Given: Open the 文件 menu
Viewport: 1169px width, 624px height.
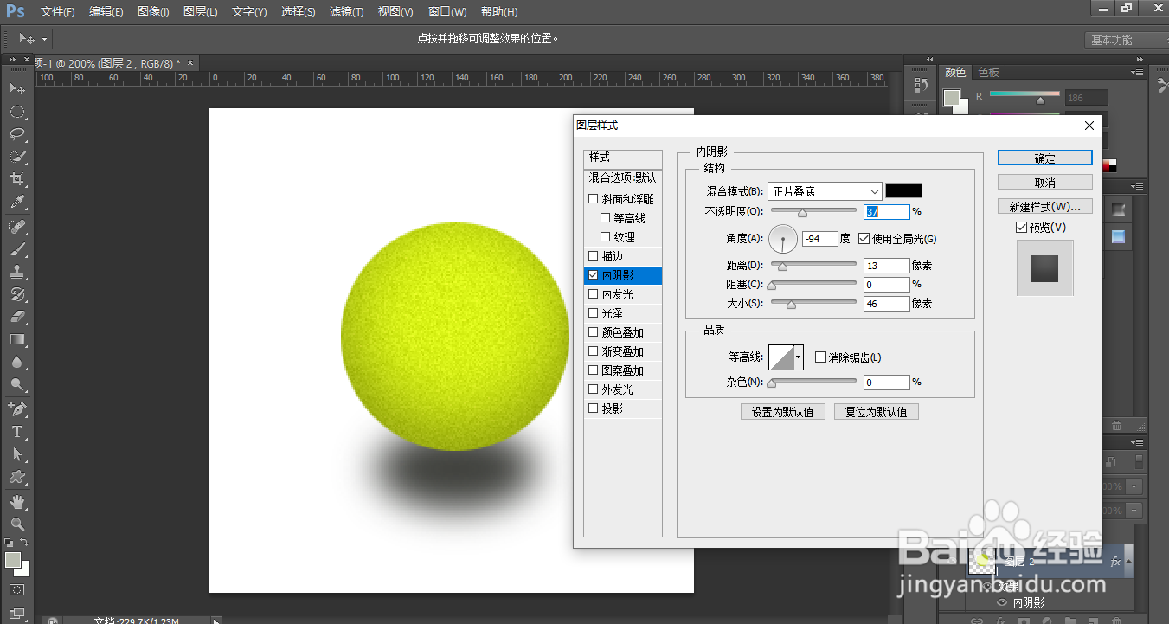Looking at the screenshot, I should (58, 12).
